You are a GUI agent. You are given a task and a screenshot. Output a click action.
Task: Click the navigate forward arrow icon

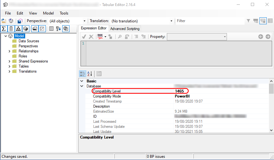(x=268, y=37)
